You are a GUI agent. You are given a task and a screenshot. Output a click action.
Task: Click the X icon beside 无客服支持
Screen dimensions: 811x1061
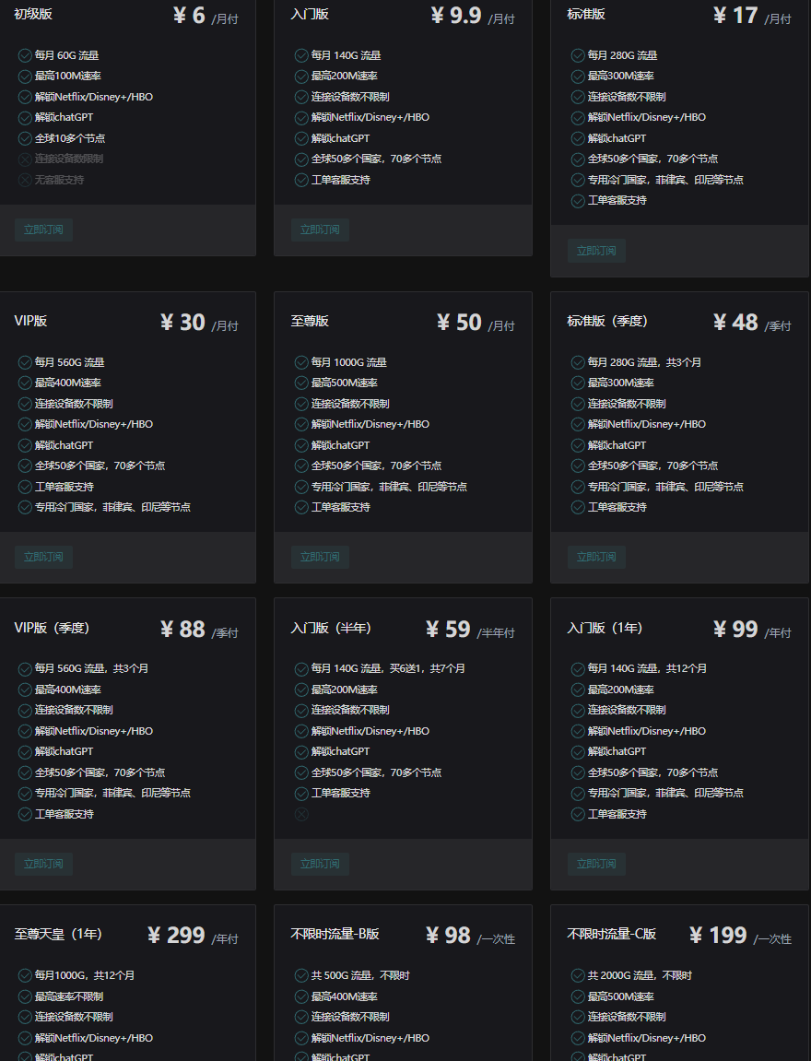click(x=25, y=180)
